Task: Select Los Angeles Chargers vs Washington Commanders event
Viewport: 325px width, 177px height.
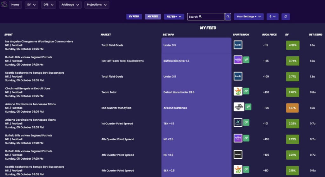Action: pyautogui.click(x=39, y=41)
